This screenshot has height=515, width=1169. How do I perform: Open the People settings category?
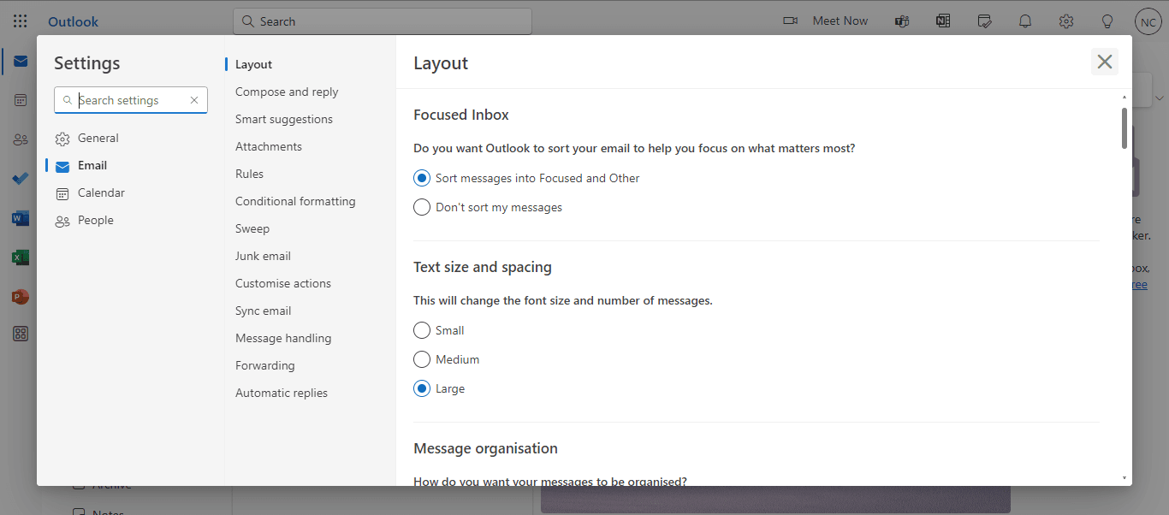pyautogui.click(x=131, y=220)
